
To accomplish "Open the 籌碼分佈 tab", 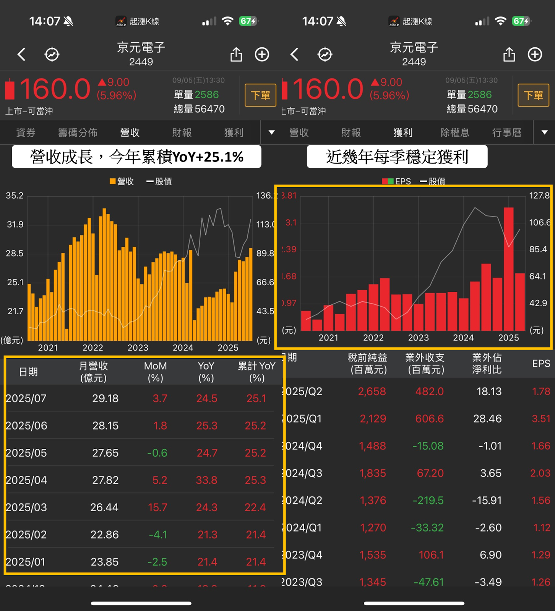I will pos(78,133).
